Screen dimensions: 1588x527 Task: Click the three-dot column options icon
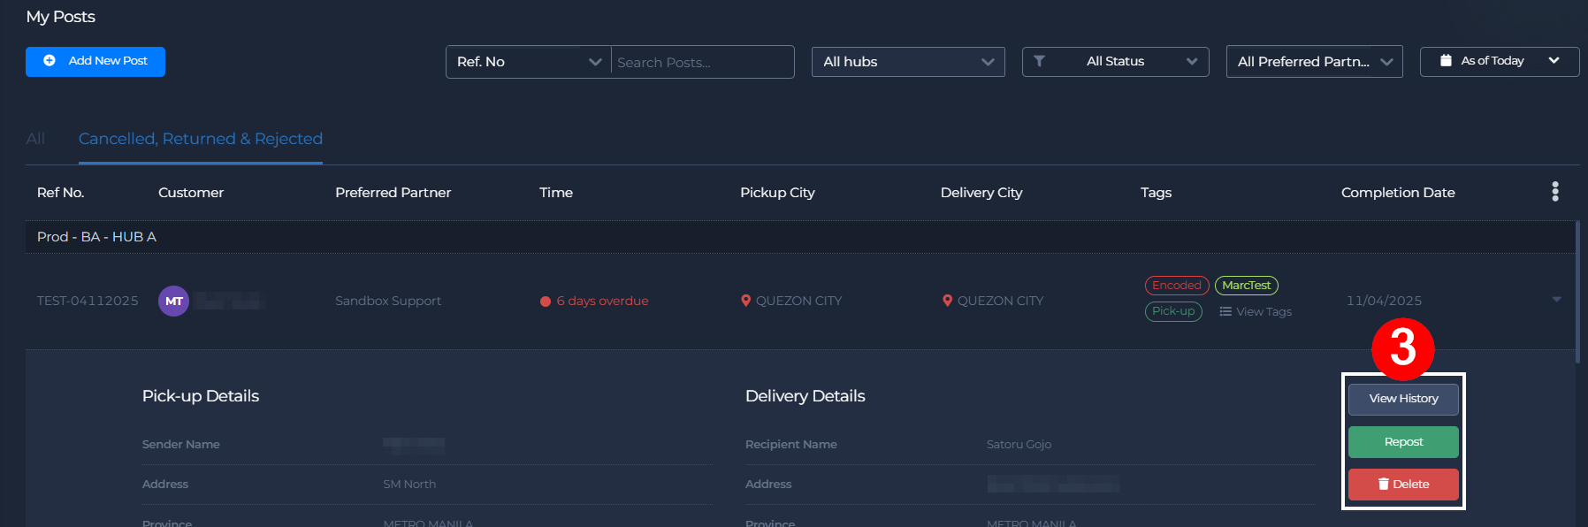[1554, 192]
